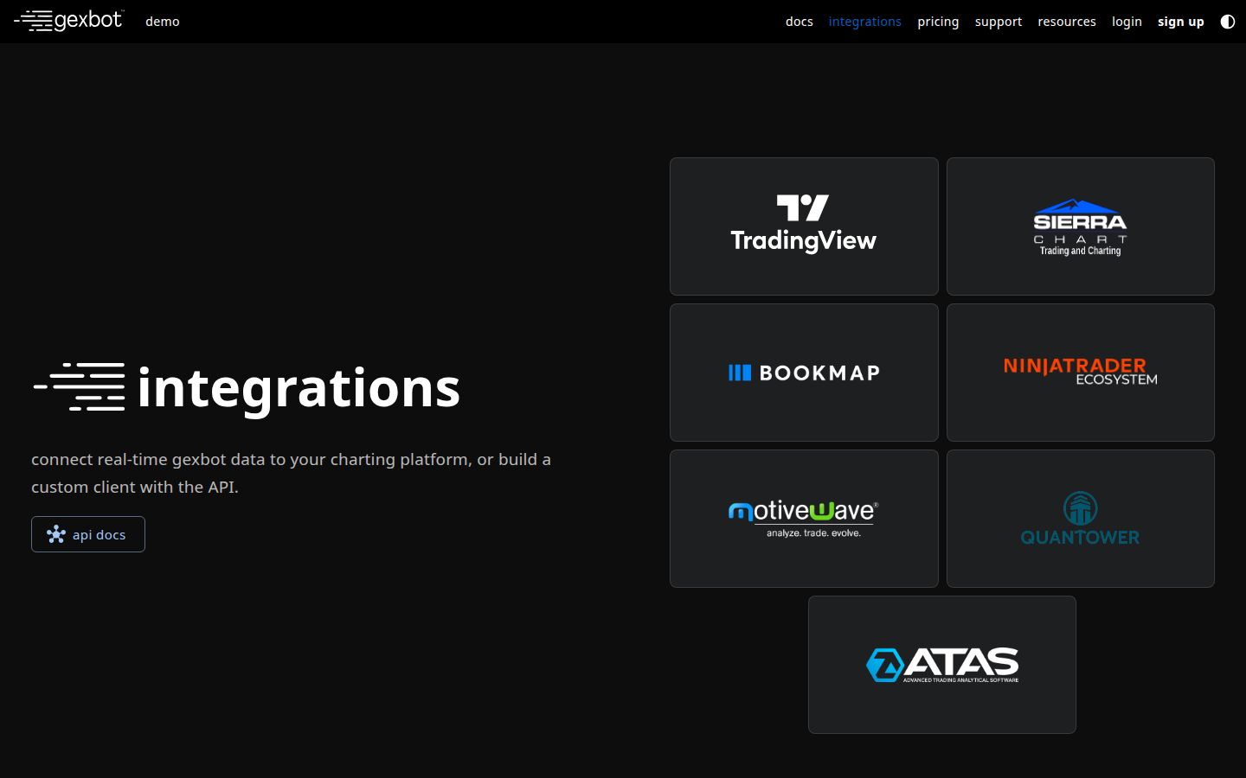Viewport: 1246px width, 778px height.
Task: Open the Bookmap integration card
Action: pyautogui.click(x=804, y=373)
